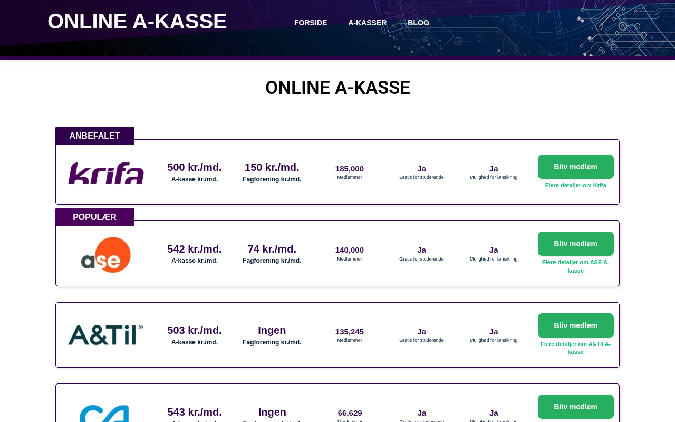Go to the Blog menu item
The image size is (675, 422).
(x=418, y=23)
